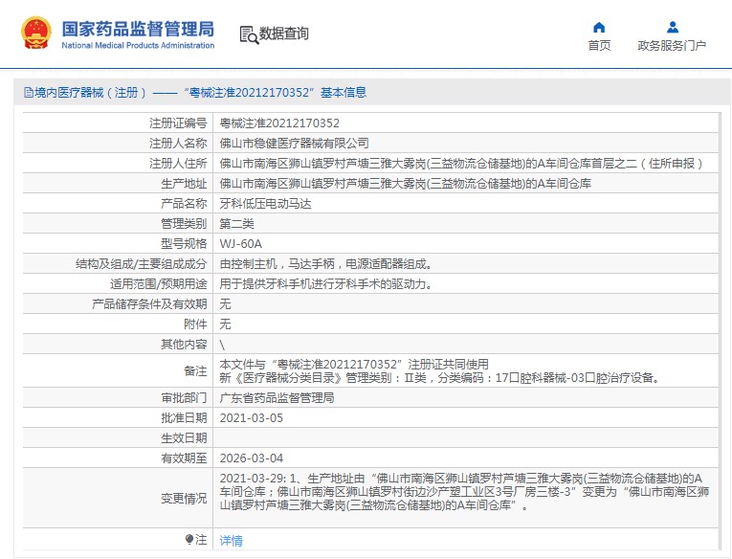The height and width of the screenshot is (559, 732).
Task: Click the 注册人名称 company name value
Action: [294, 144]
